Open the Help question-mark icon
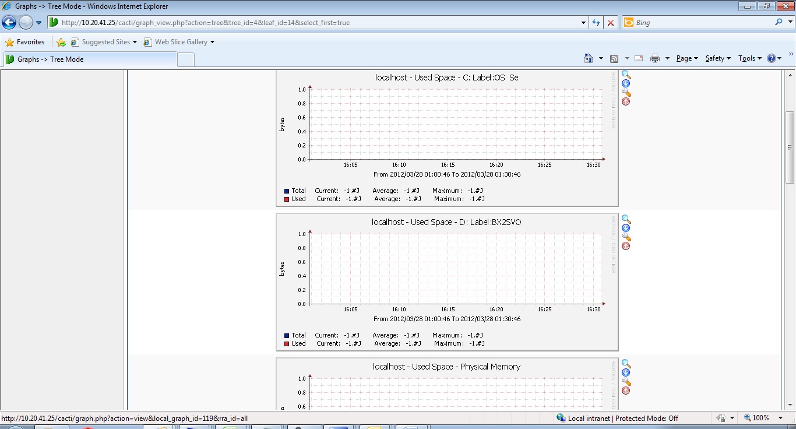The width and height of the screenshot is (796, 429). click(772, 58)
